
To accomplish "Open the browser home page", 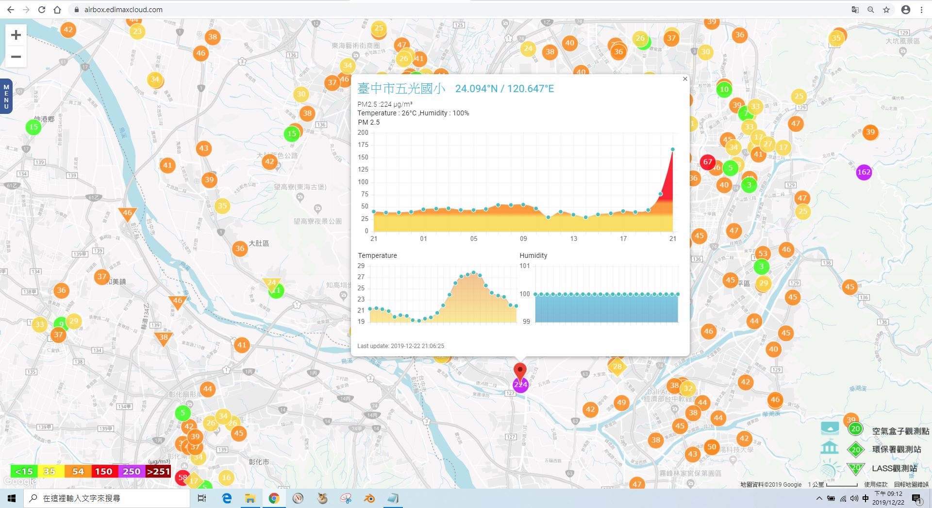I will click(57, 10).
